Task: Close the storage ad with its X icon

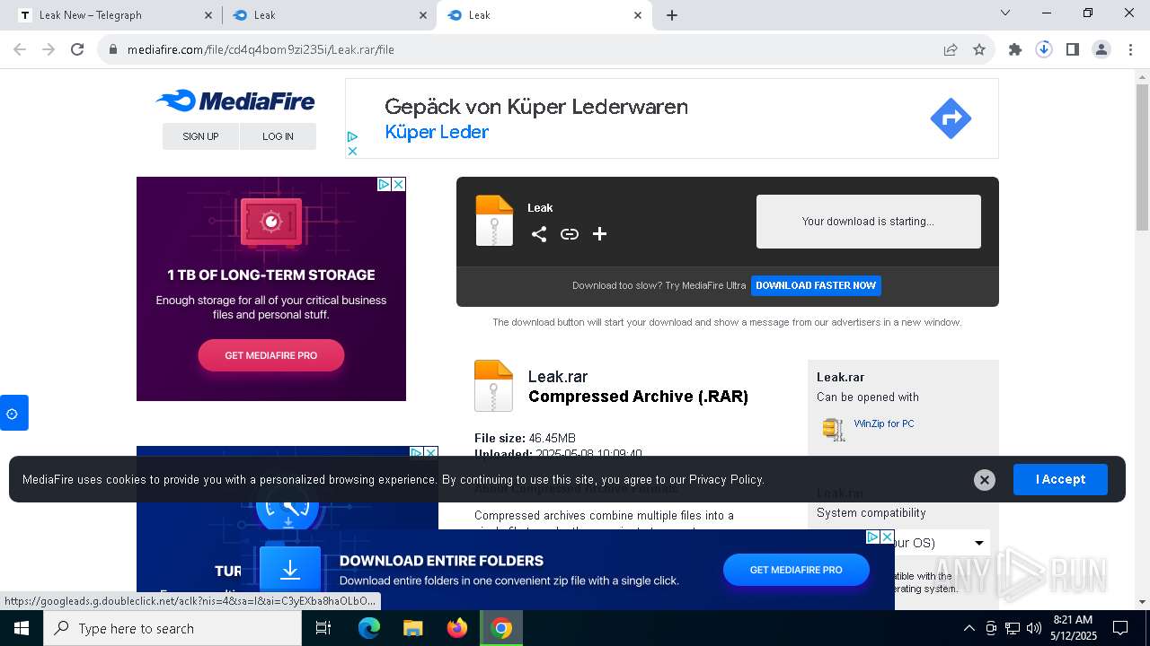Action: click(399, 184)
